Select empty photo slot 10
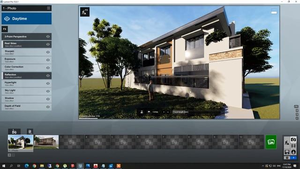The image size is (300, 169). tap(251, 142)
